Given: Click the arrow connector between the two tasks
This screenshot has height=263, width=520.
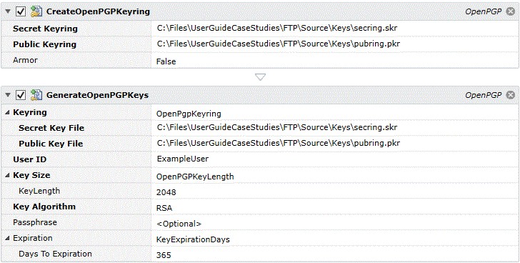Looking at the screenshot, I should 260,77.
